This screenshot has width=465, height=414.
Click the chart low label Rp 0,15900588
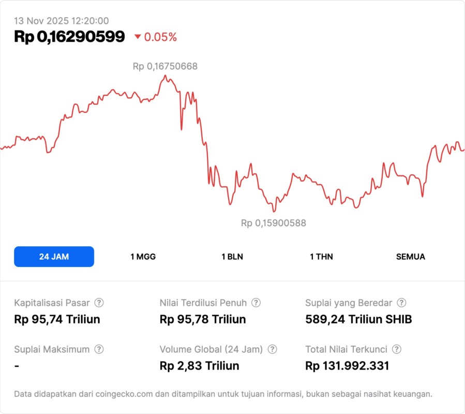click(x=274, y=223)
